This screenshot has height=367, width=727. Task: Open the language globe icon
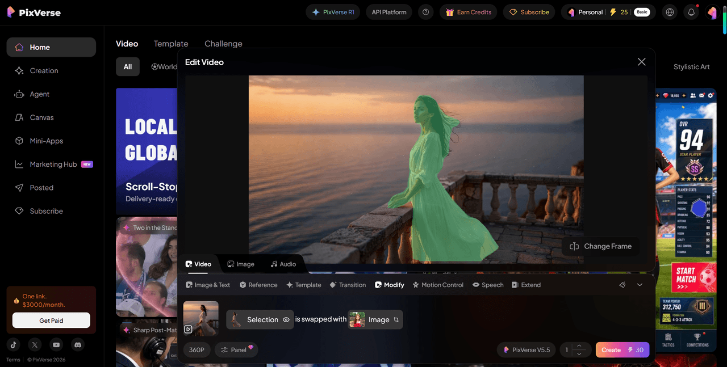point(670,12)
